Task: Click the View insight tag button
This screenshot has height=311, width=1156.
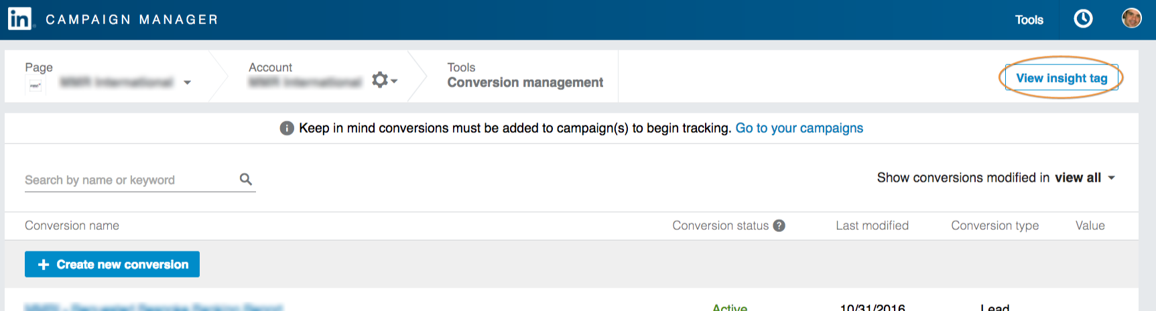Action: [1062, 78]
